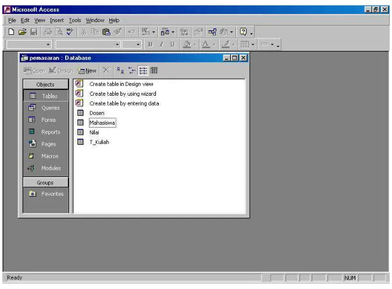The image size is (392, 289).
Task: Open the New Object dropdown arrow
Action: click(231, 32)
